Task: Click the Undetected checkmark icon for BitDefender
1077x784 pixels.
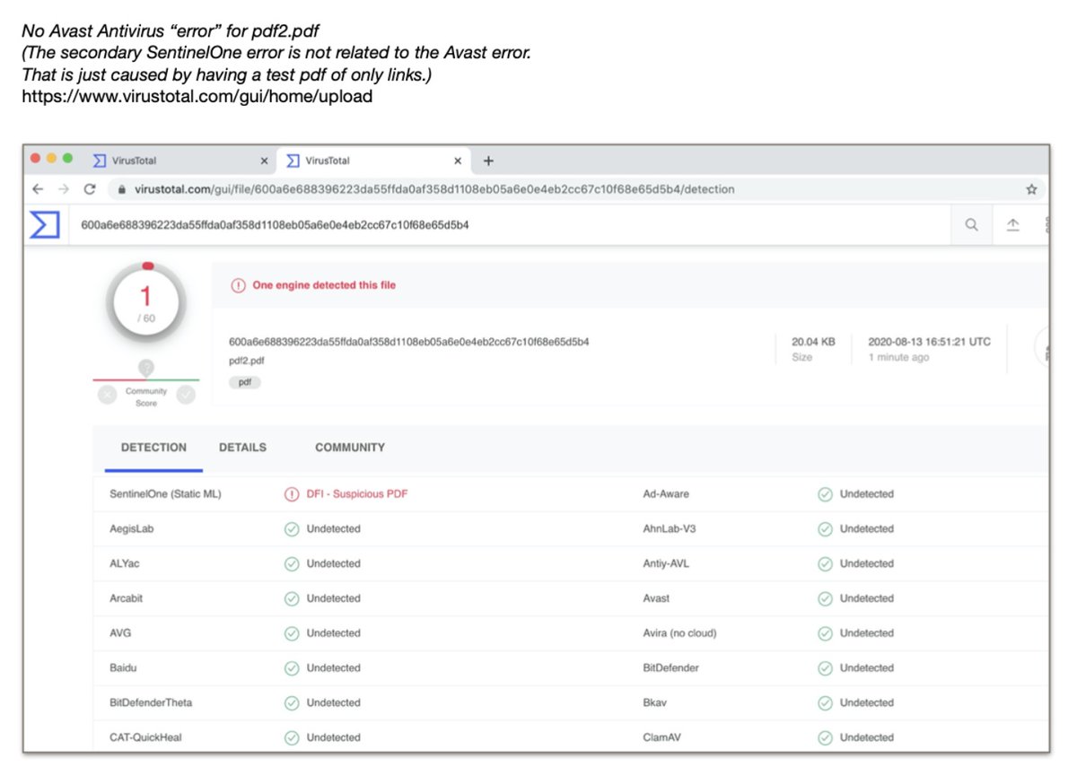Action: coord(825,668)
